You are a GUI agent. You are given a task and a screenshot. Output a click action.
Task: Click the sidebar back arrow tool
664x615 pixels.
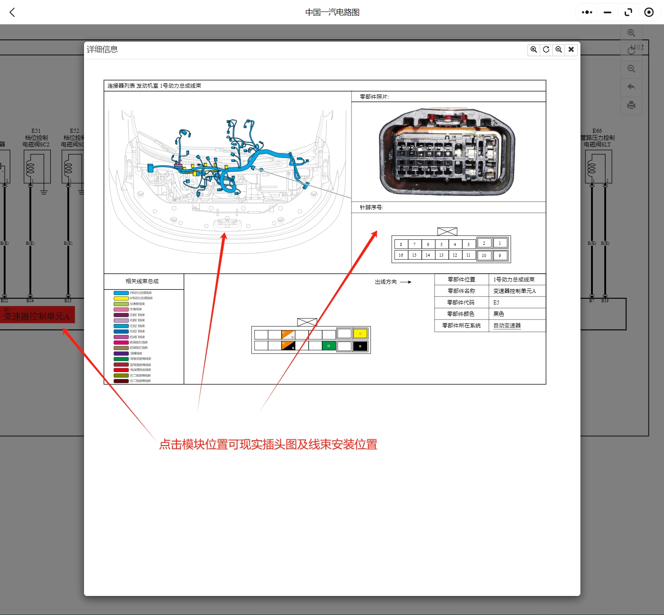[631, 87]
